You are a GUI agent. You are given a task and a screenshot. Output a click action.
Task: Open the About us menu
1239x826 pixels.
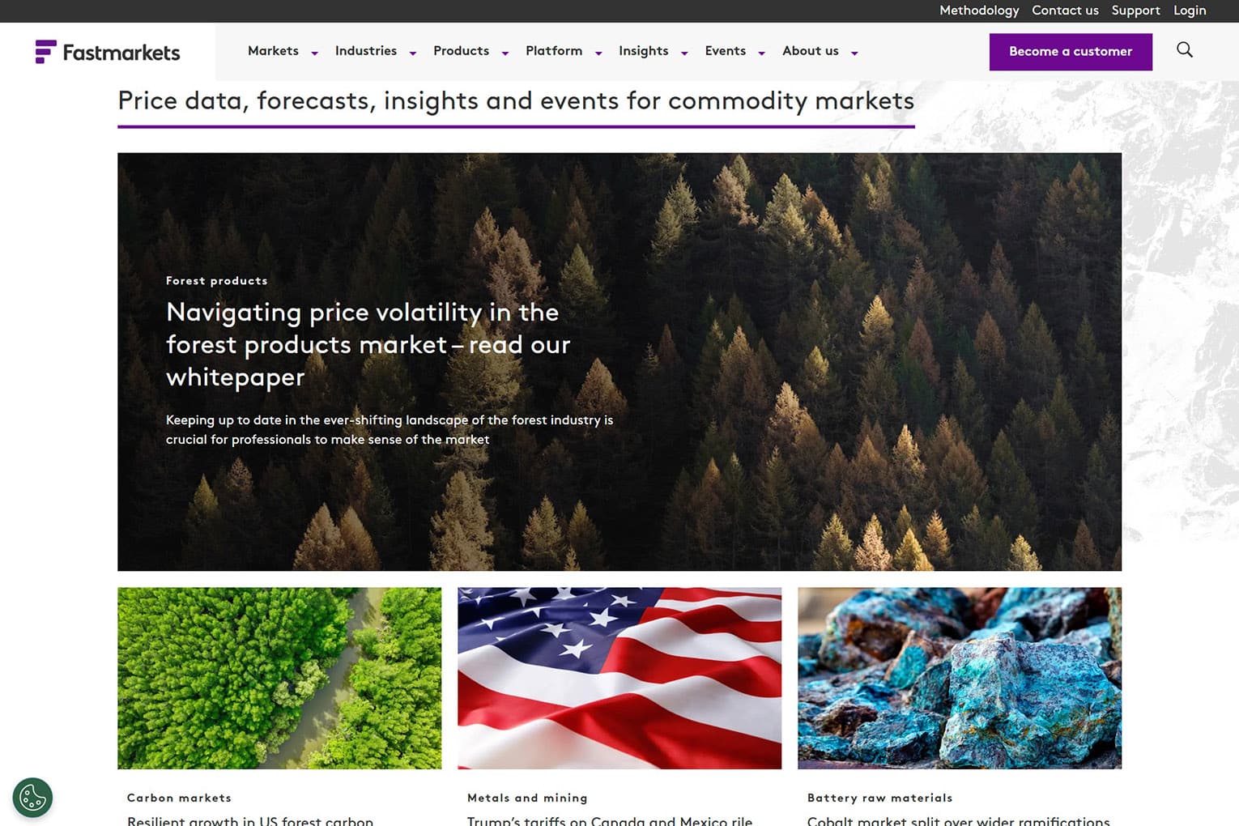point(810,51)
